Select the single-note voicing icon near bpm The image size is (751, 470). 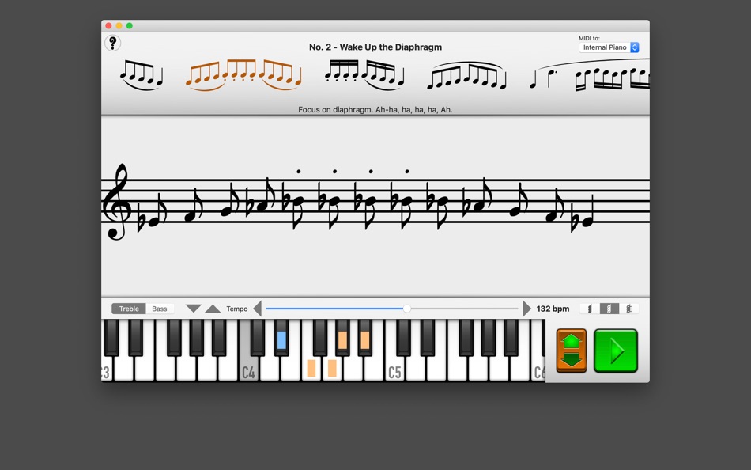[x=589, y=309]
